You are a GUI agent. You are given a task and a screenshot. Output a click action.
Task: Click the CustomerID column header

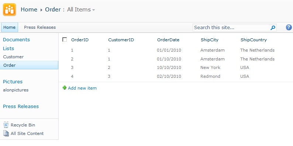point(121,40)
